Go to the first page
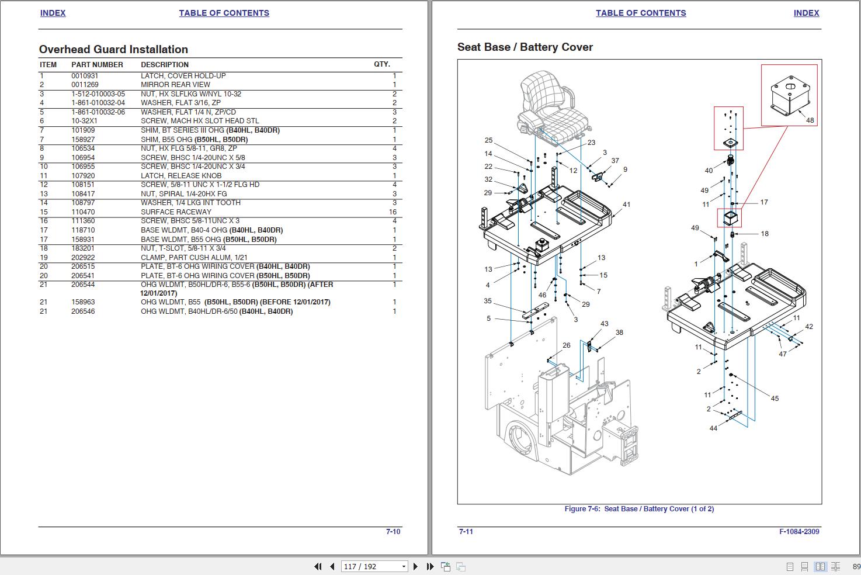This screenshot has height=575, width=861. pyautogui.click(x=318, y=566)
